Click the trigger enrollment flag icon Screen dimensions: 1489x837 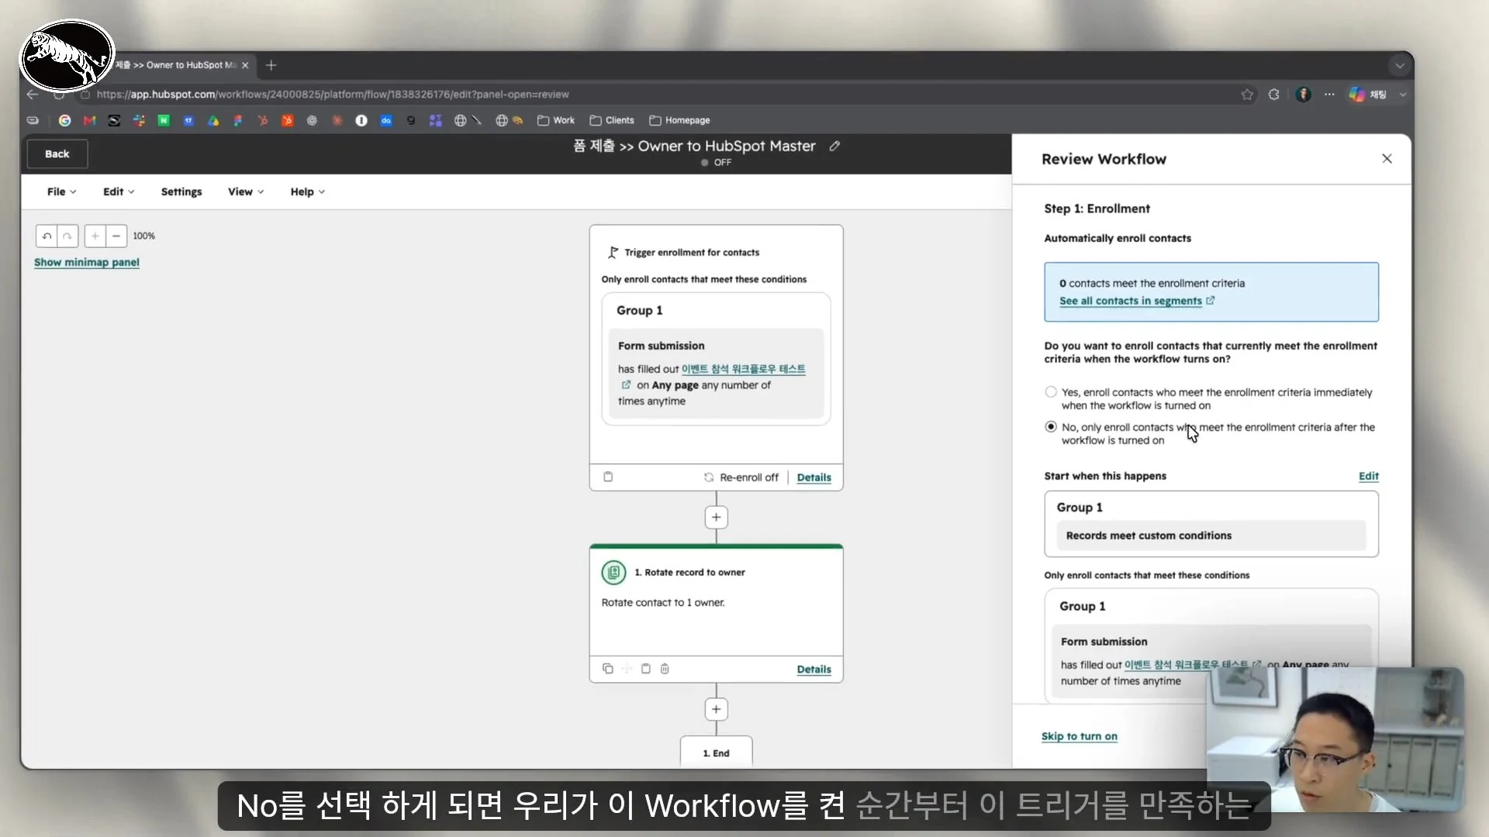(613, 253)
